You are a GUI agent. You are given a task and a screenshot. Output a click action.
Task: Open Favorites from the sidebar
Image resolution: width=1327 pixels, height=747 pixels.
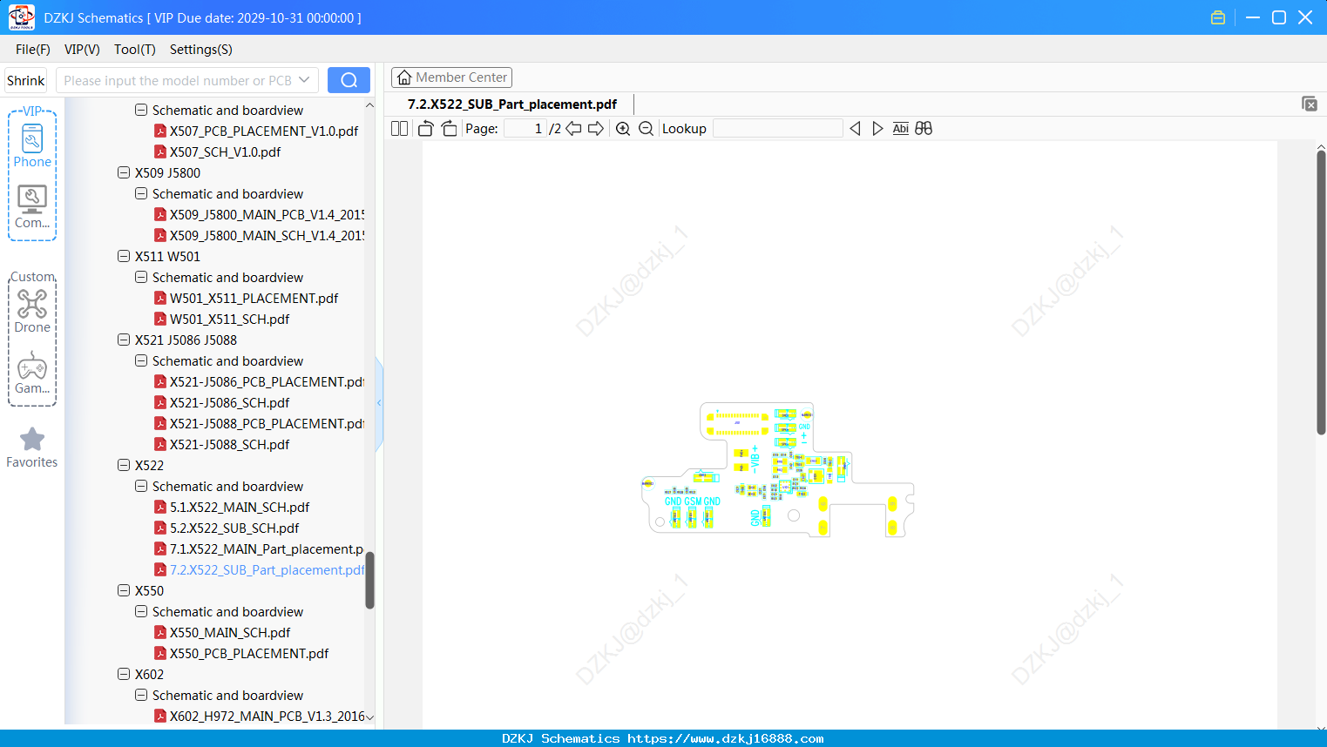(x=32, y=448)
